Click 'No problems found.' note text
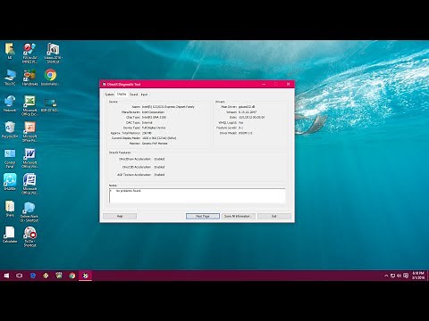Viewport: 429px width, 321px height. click(129, 191)
